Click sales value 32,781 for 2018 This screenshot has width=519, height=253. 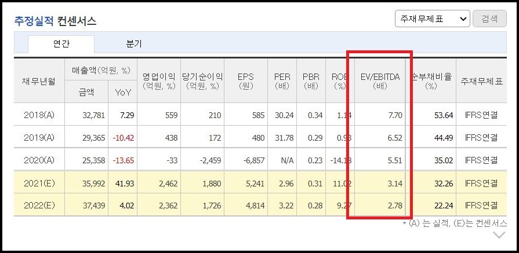click(x=94, y=115)
